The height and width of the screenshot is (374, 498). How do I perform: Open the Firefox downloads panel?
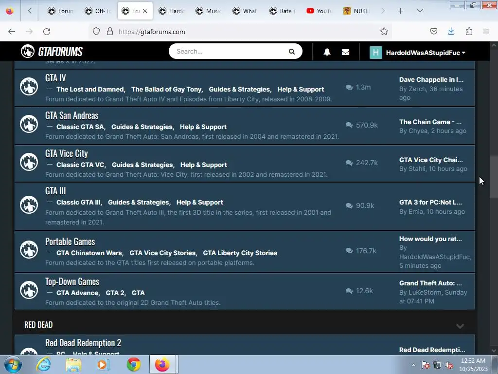pyautogui.click(x=451, y=31)
